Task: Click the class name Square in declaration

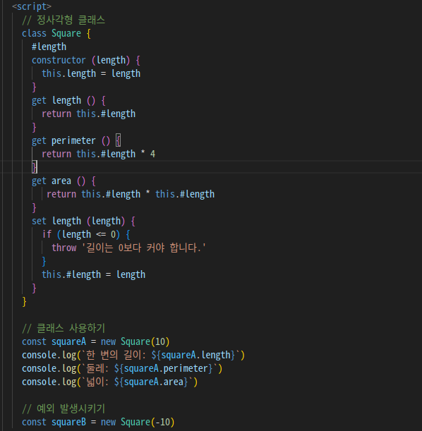Action: [x=66, y=33]
